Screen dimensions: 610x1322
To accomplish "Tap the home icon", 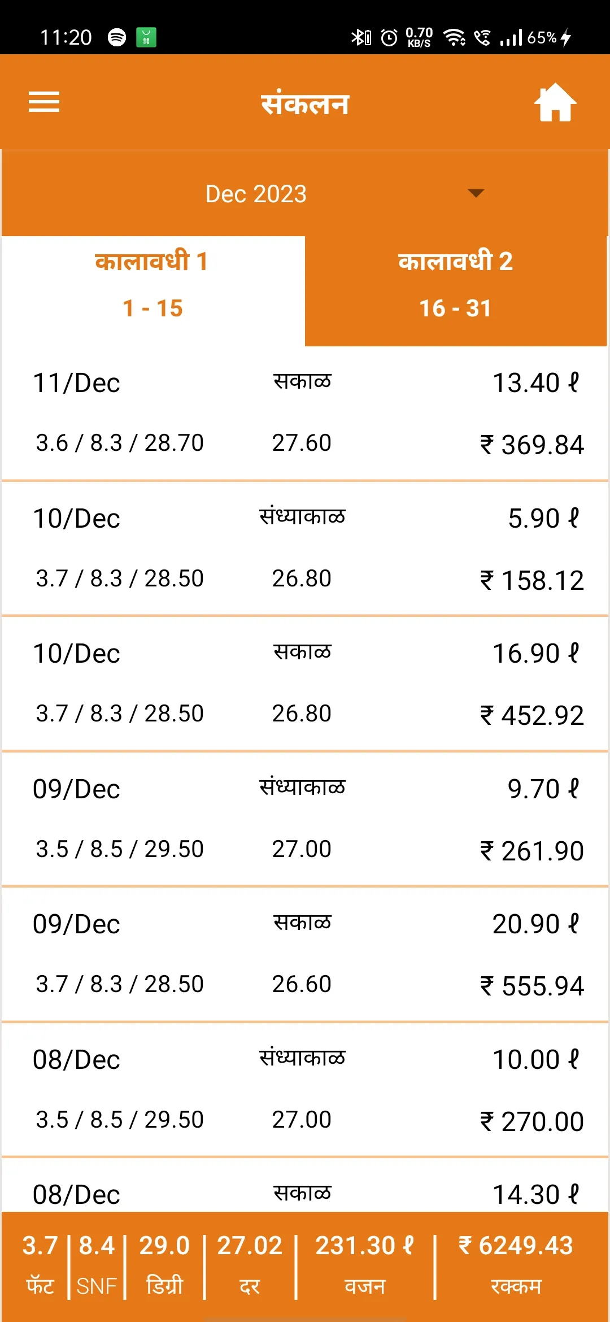I will (x=555, y=102).
